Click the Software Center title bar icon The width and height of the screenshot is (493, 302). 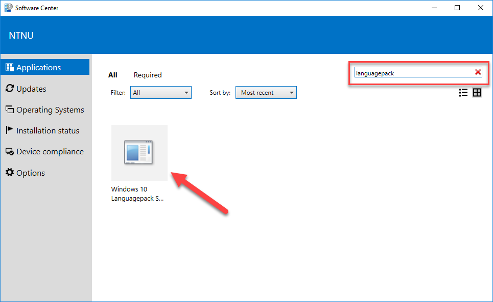tap(8, 8)
